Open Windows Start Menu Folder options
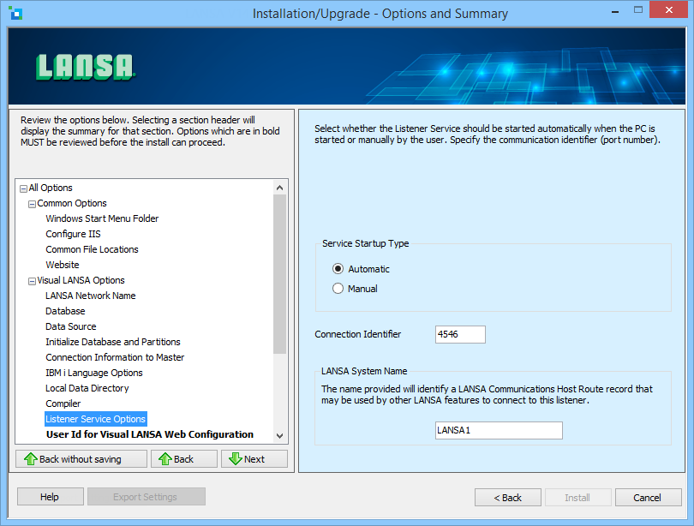The image size is (694, 526). coord(102,218)
